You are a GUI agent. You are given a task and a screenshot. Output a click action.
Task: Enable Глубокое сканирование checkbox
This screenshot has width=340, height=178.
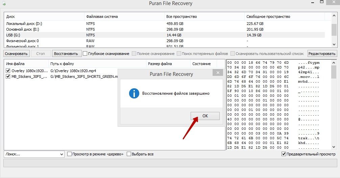[x=85, y=53]
